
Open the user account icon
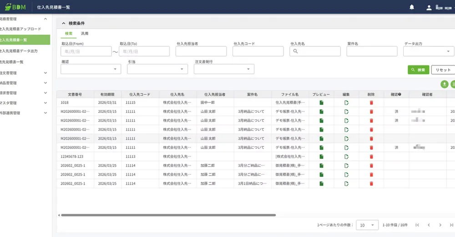[429, 8]
